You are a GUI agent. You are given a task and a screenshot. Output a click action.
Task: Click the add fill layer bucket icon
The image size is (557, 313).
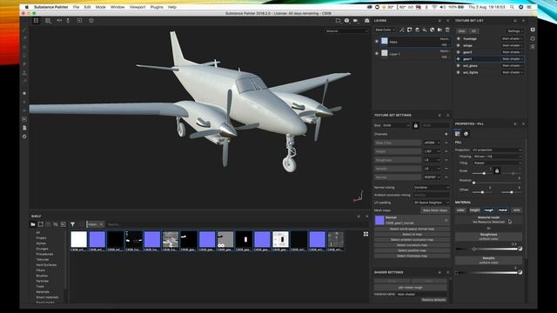tap(425, 30)
